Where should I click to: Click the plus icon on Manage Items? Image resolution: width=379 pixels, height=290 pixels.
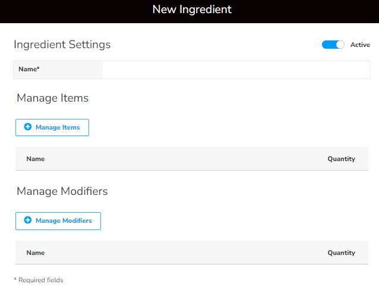[x=27, y=127]
